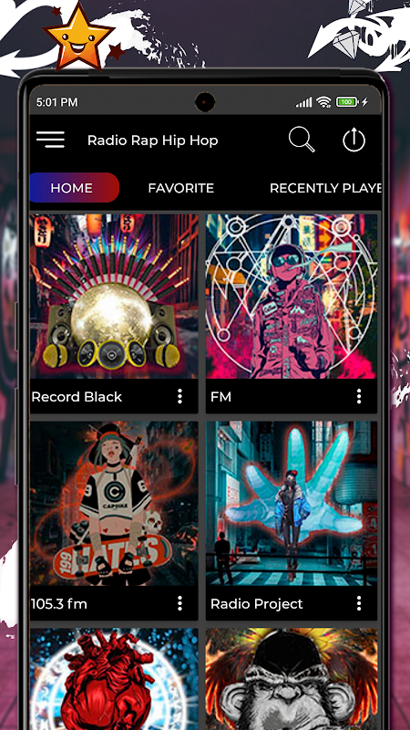Screen dimensions: 410x730
Task: Open the monkey face station thumbnail
Action: [292, 679]
